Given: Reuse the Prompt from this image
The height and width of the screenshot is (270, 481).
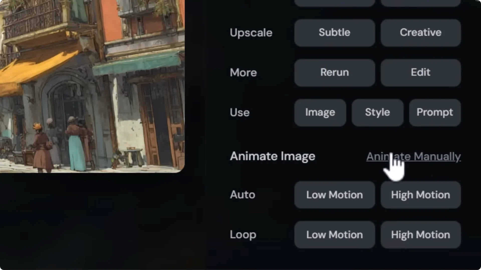Looking at the screenshot, I should click(x=435, y=112).
